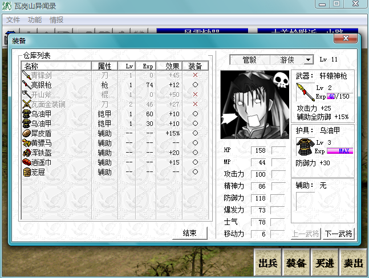Click the 亮银枪 spear icon

pos(27,85)
